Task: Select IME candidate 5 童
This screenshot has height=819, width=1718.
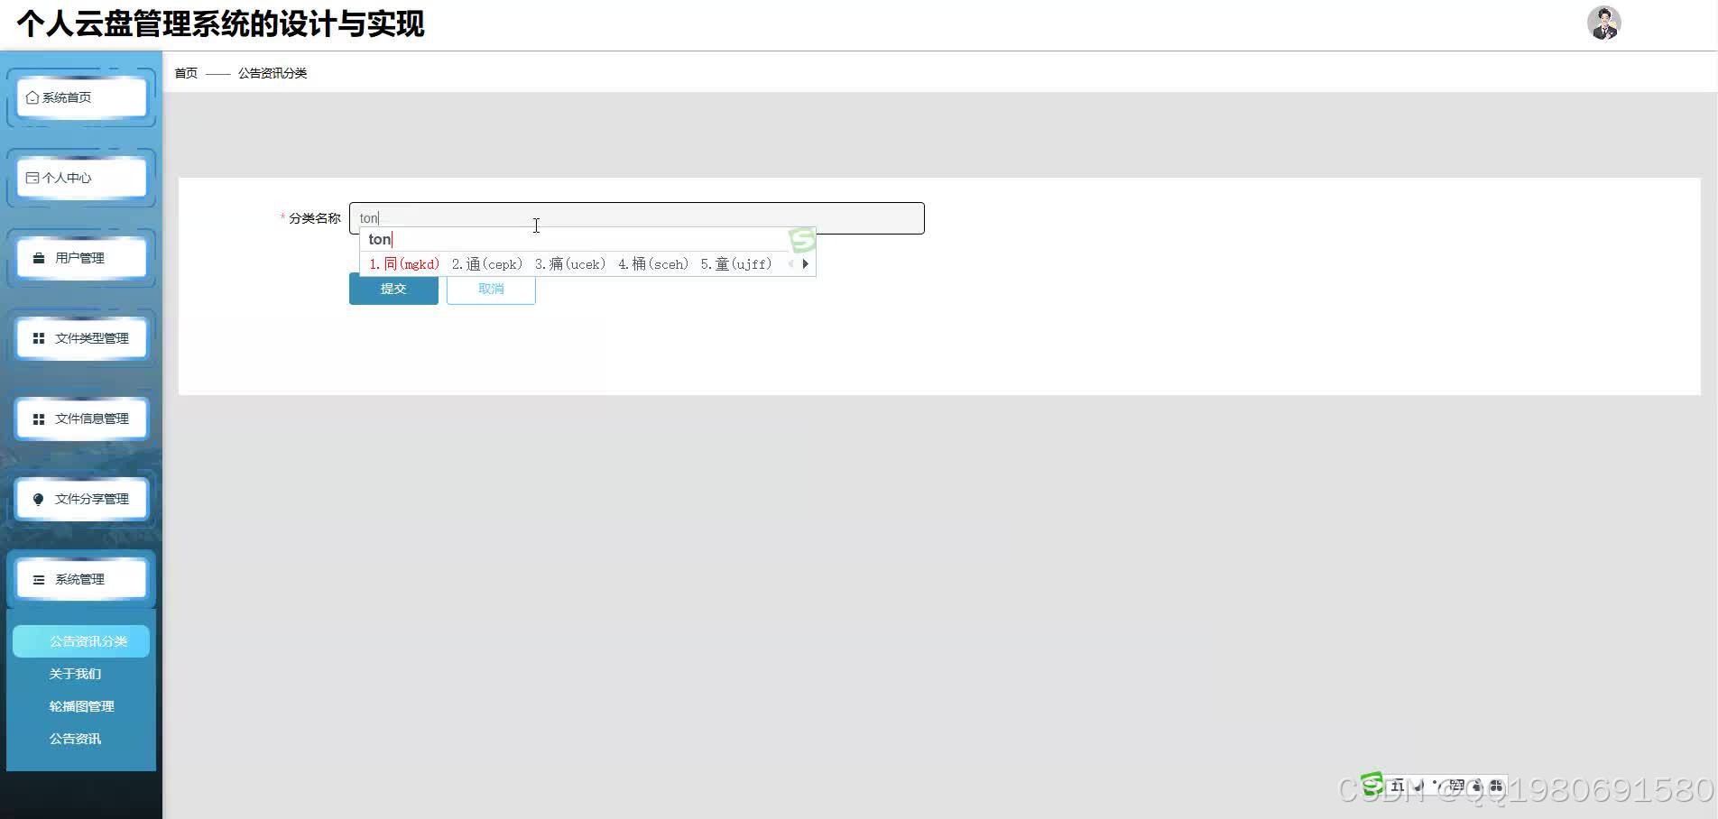Action: [x=736, y=264]
